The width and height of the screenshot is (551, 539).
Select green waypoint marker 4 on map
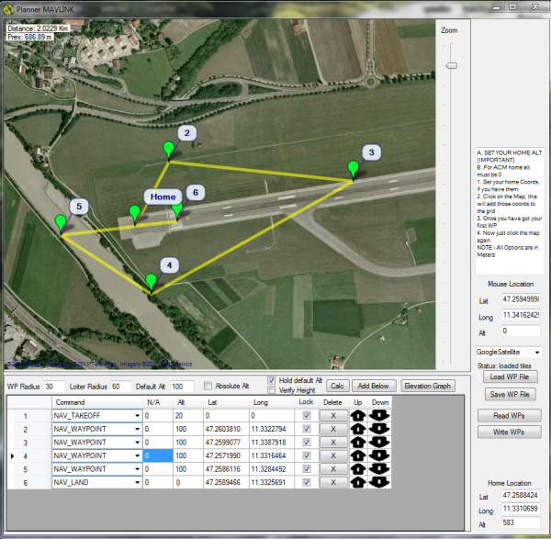152,283
